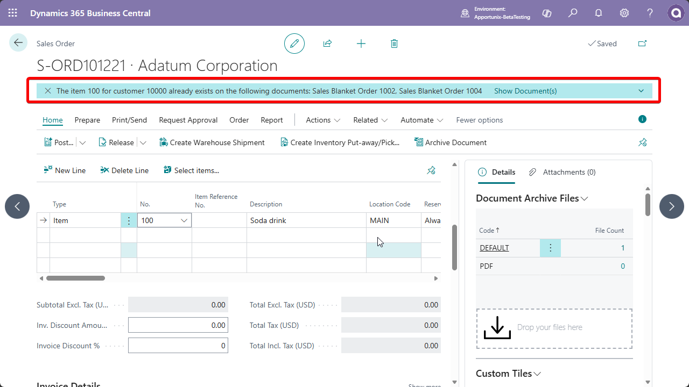
Task: Click Show Document(s) link
Action: click(x=525, y=91)
